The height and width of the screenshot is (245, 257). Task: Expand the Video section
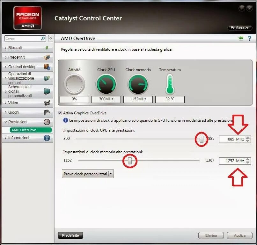pyautogui.click(x=6, y=103)
